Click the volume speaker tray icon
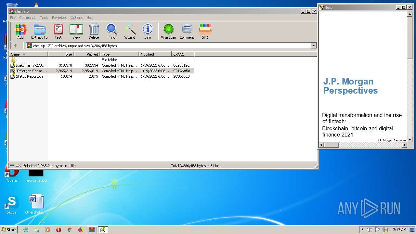This screenshot has width=416, height=234. point(370,230)
